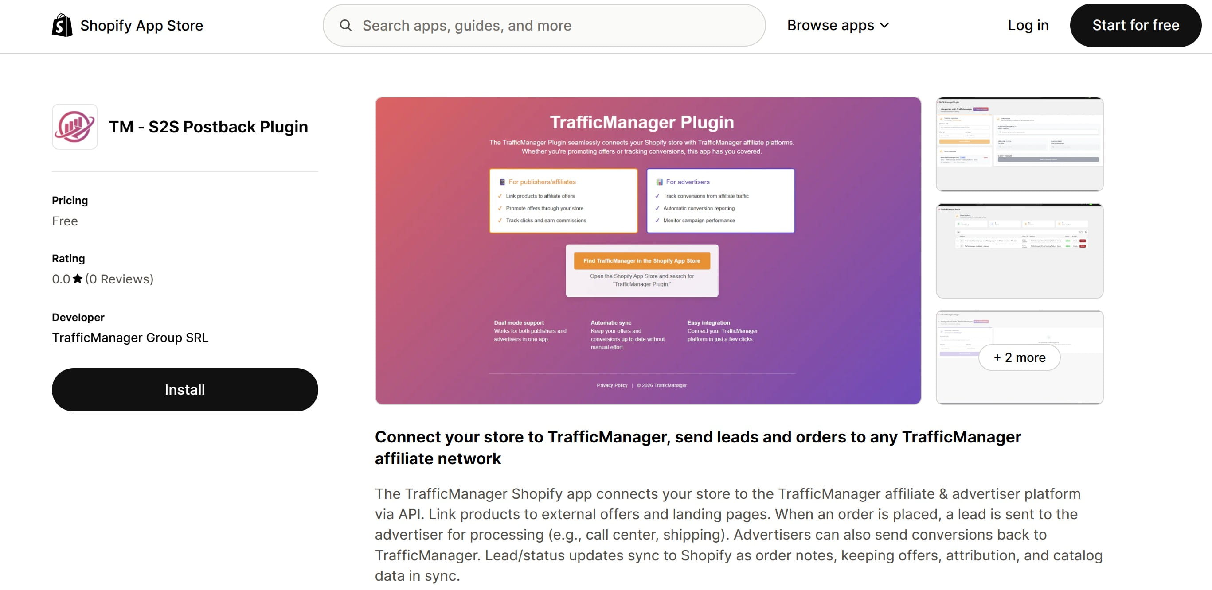Click the (0 Reviews) rating text
The image size is (1212, 590).
119,279
